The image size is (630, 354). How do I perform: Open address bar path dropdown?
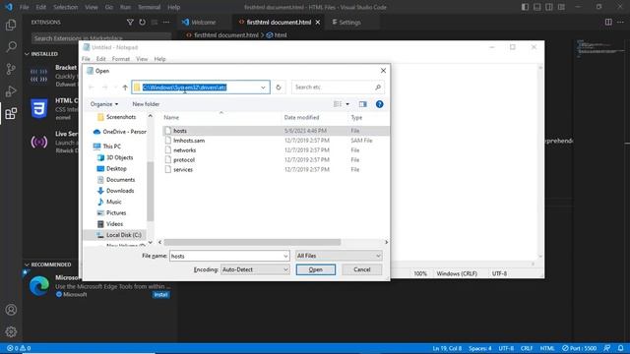click(263, 88)
